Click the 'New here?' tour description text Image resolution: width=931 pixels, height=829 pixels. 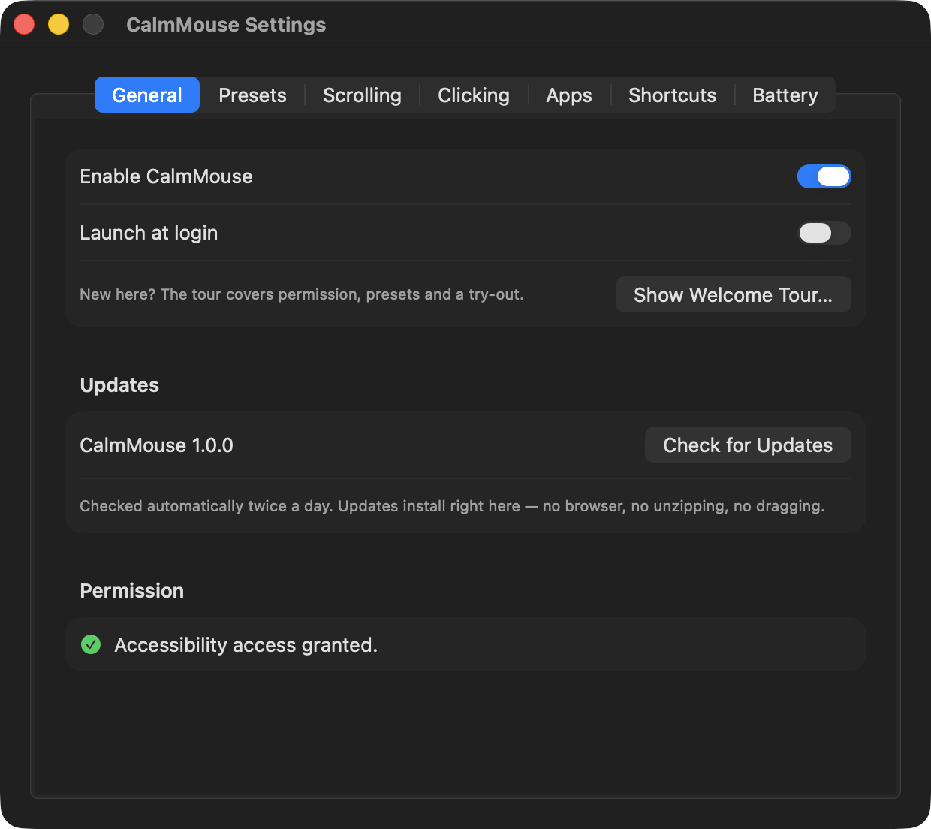pyautogui.click(x=302, y=294)
